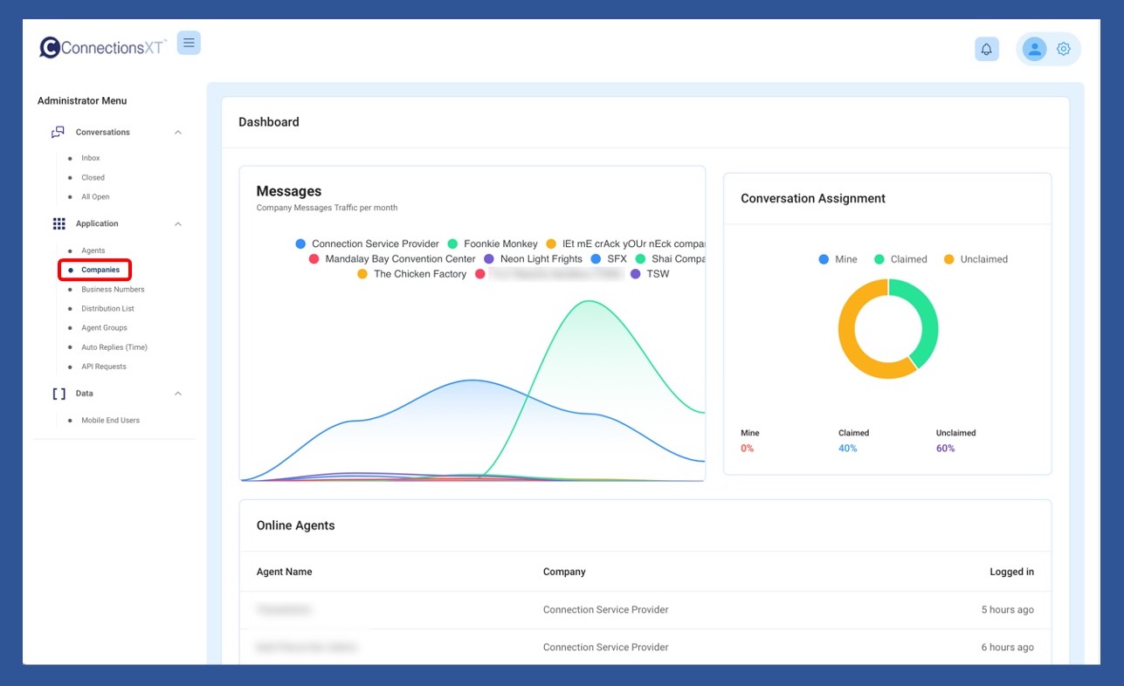The height and width of the screenshot is (686, 1124).
Task: Click the Conversations chat bubble icon
Action: click(x=59, y=133)
